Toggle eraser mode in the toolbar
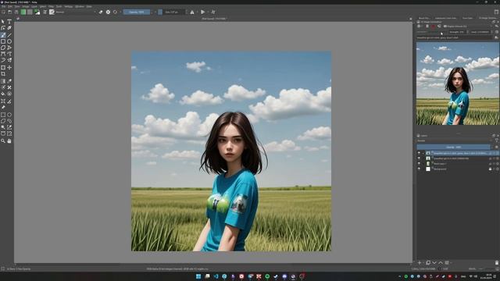 (101, 12)
